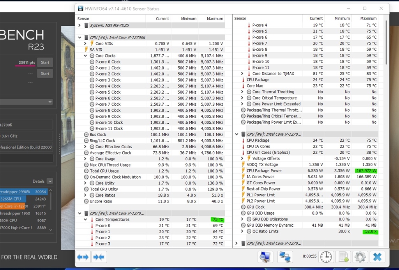This screenshot has width=399, height=270.
Task: Expand the Voltage Offsets row
Action: (242, 158)
